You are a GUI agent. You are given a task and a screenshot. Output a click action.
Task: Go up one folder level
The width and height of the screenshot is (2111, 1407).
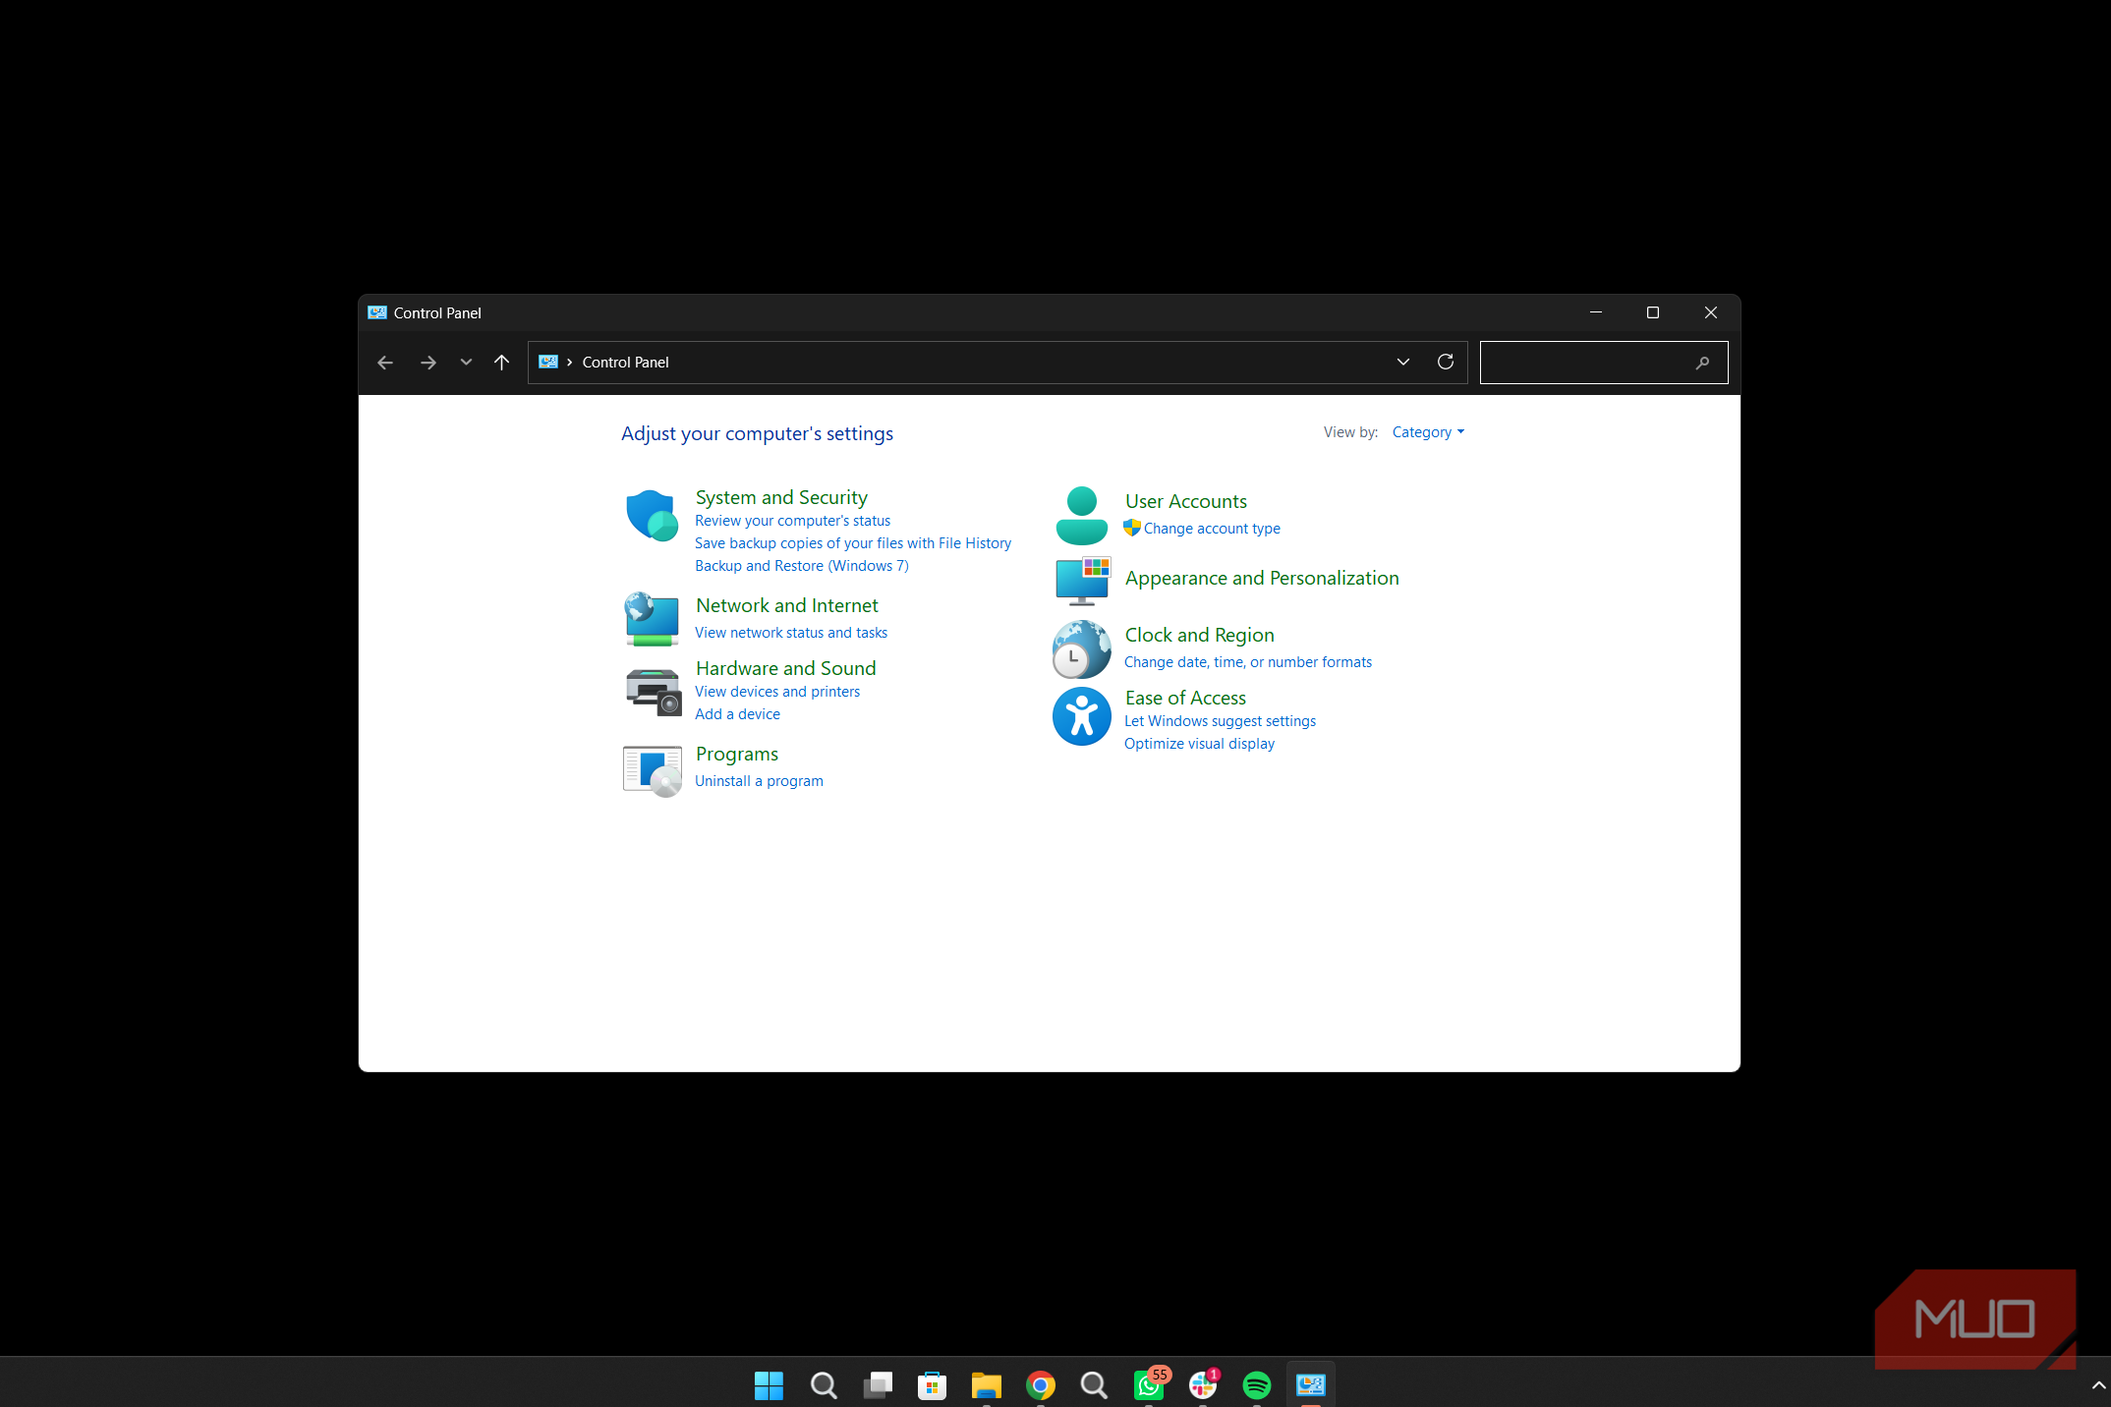pyautogui.click(x=501, y=363)
